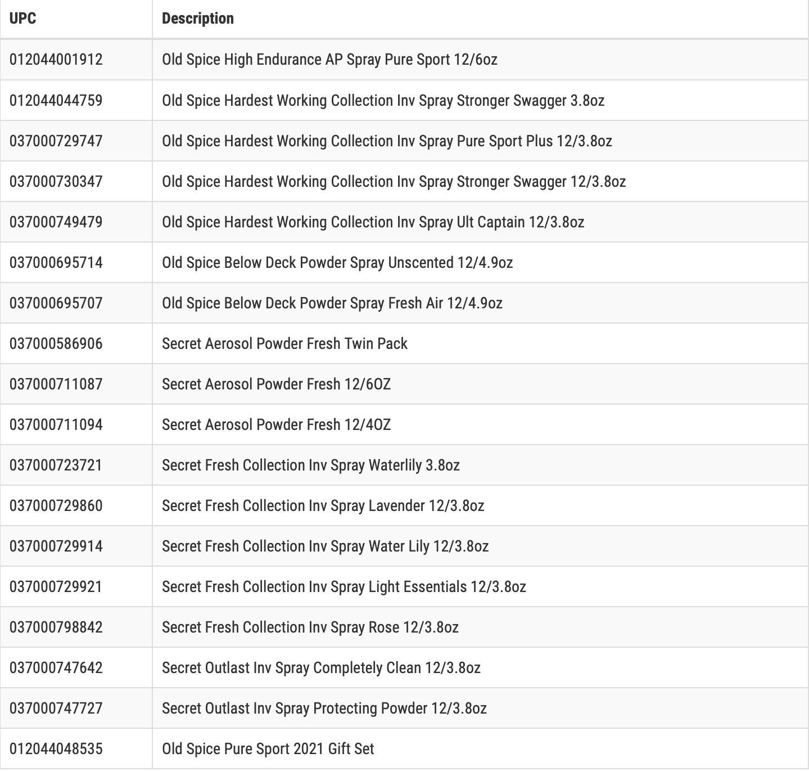Screen dimensions: 809x771
Task: Click Secret Fresh Collection Waterlily 3.8oz row
Action: 404,465
